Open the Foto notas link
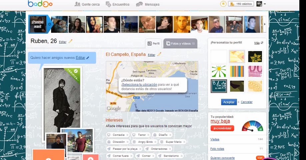 click(x=217, y=149)
